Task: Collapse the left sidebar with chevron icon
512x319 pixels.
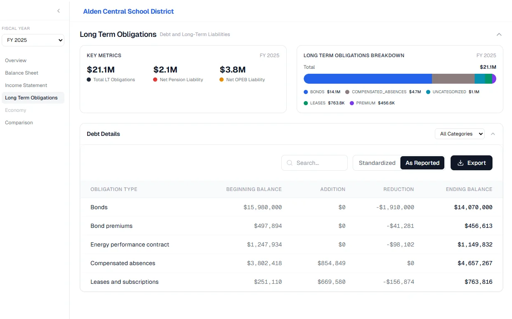Action: [x=59, y=11]
